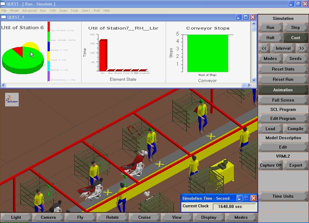Click the QUEST_1 scroll left arrow
The height and width of the screenshot is (223, 309).
pos(3,85)
